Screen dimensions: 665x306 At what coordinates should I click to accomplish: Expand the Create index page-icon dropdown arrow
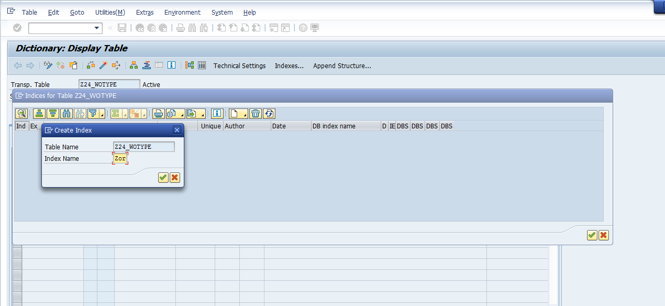pos(244,114)
